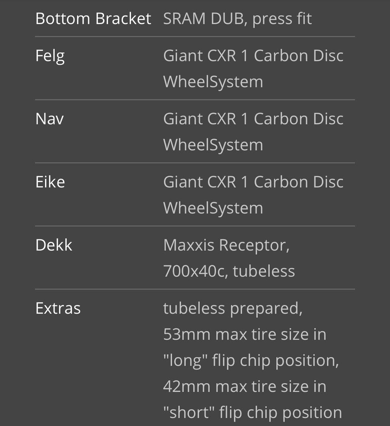Screen dimensions: 390x426
Task: Click the SRAM DUB, press fit value
Action: (x=237, y=19)
